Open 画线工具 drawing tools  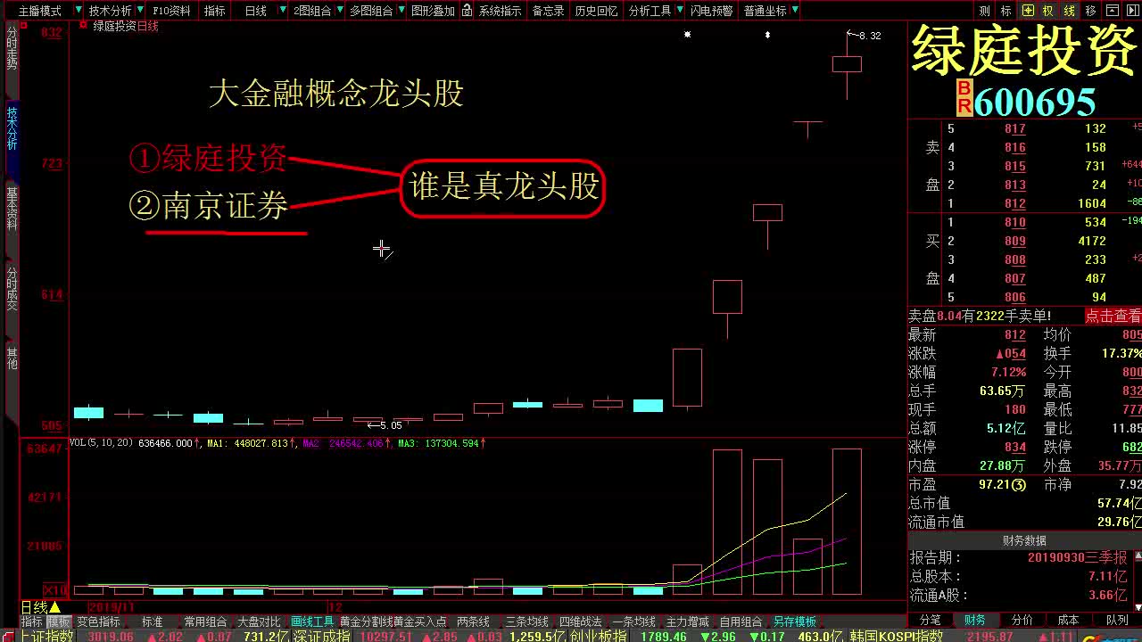pyautogui.click(x=312, y=621)
